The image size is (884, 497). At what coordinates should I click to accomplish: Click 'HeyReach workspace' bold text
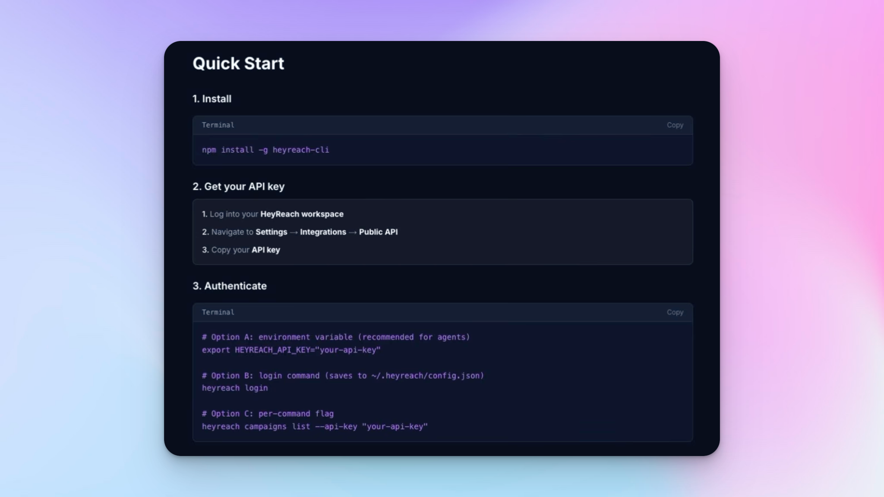(302, 214)
